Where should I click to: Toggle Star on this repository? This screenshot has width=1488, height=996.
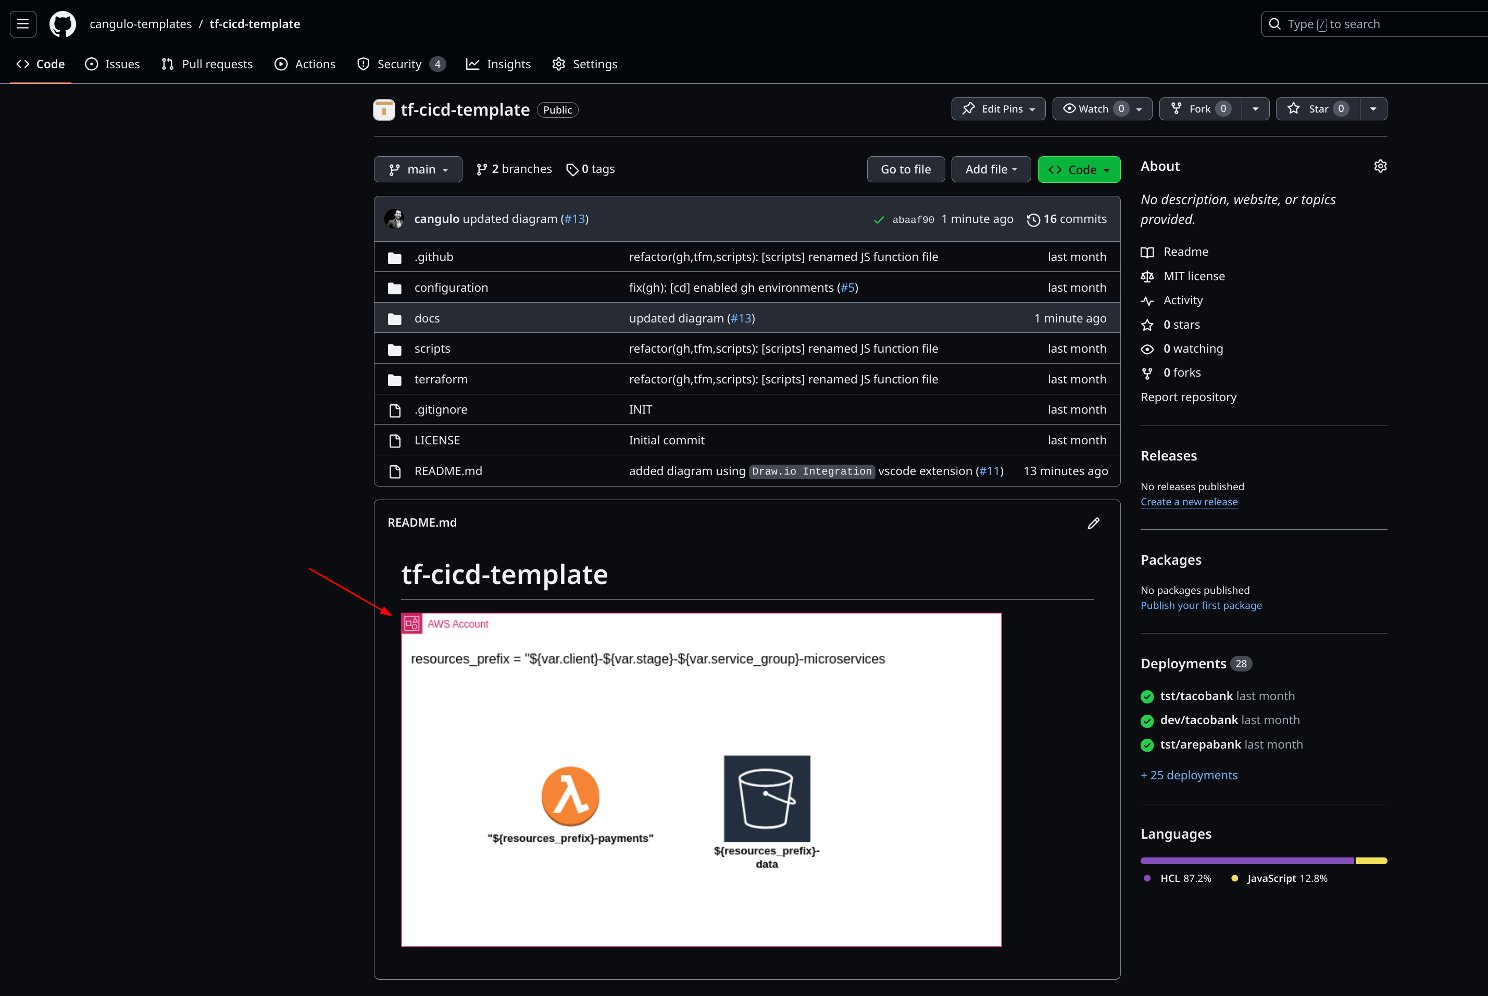pyautogui.click(x=1318, y=109)
